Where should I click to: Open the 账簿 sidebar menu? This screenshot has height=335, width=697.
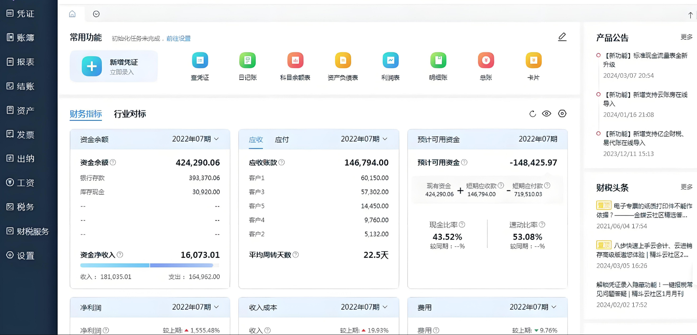(21, 38)
